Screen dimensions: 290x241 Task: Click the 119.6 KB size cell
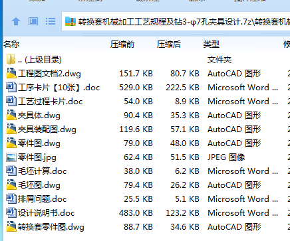click(x=136, y=129)
